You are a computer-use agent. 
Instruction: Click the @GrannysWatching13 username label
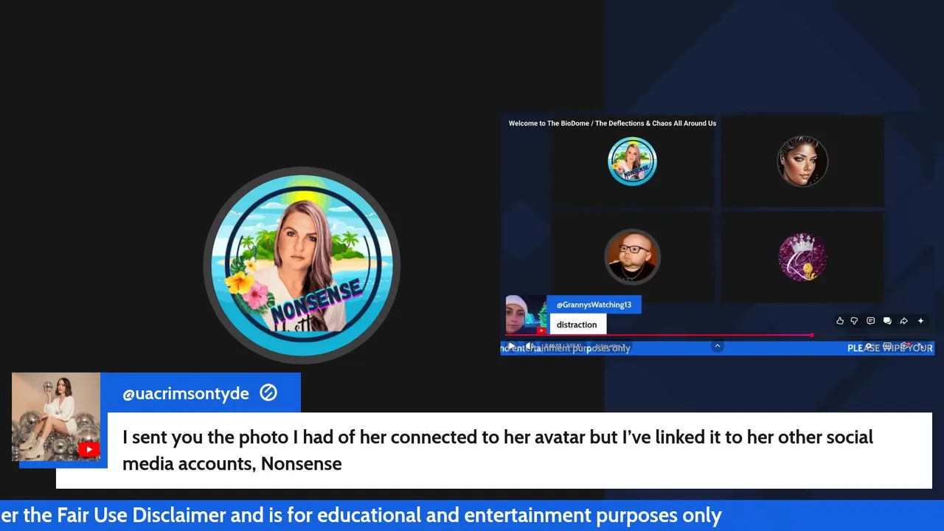click(594, 305)
